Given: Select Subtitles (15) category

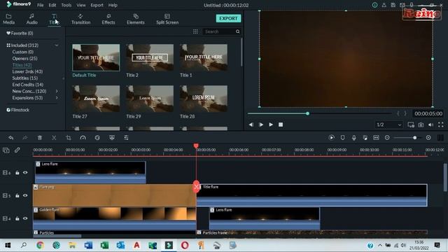Looking at the screenshot, I should click(25, 78).
